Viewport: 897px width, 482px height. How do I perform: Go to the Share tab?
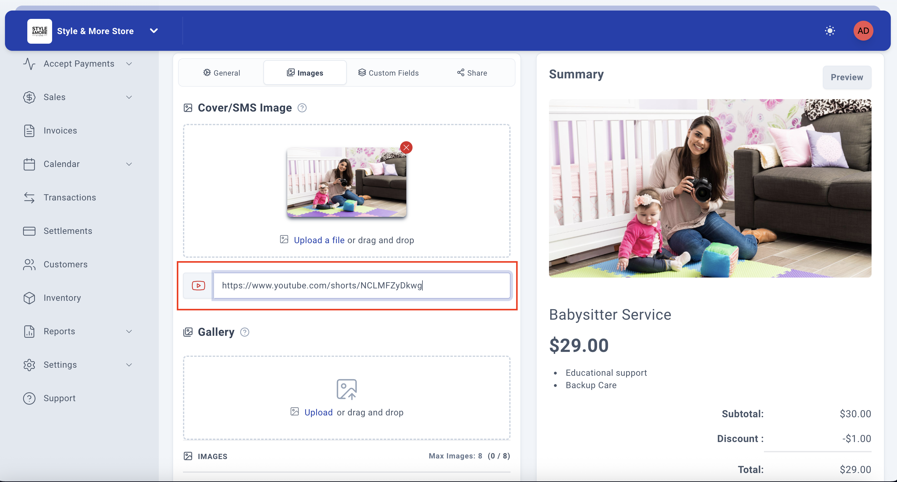point(472,73)
